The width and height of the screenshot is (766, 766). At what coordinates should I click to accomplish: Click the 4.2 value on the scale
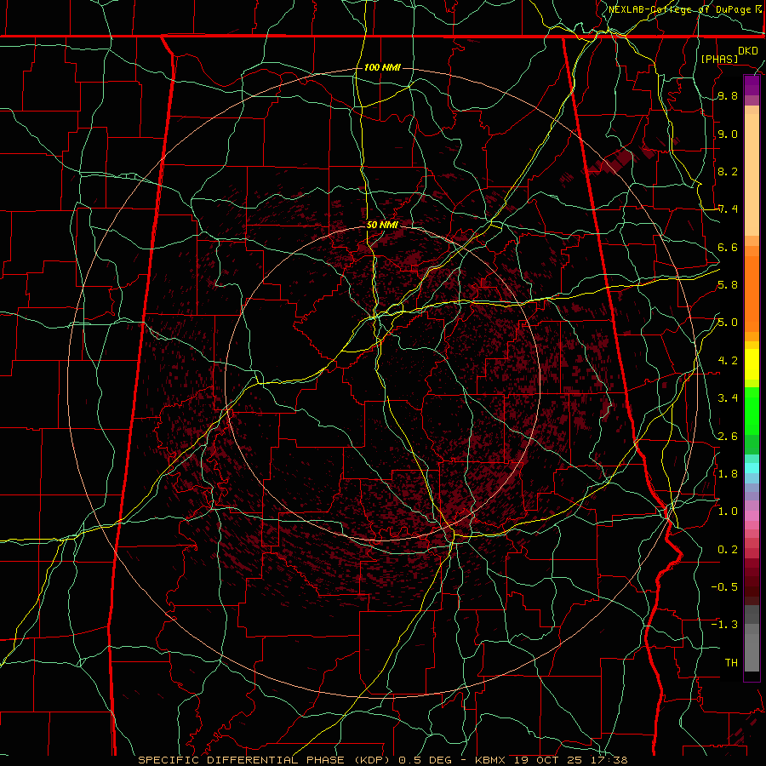(728, 361)
